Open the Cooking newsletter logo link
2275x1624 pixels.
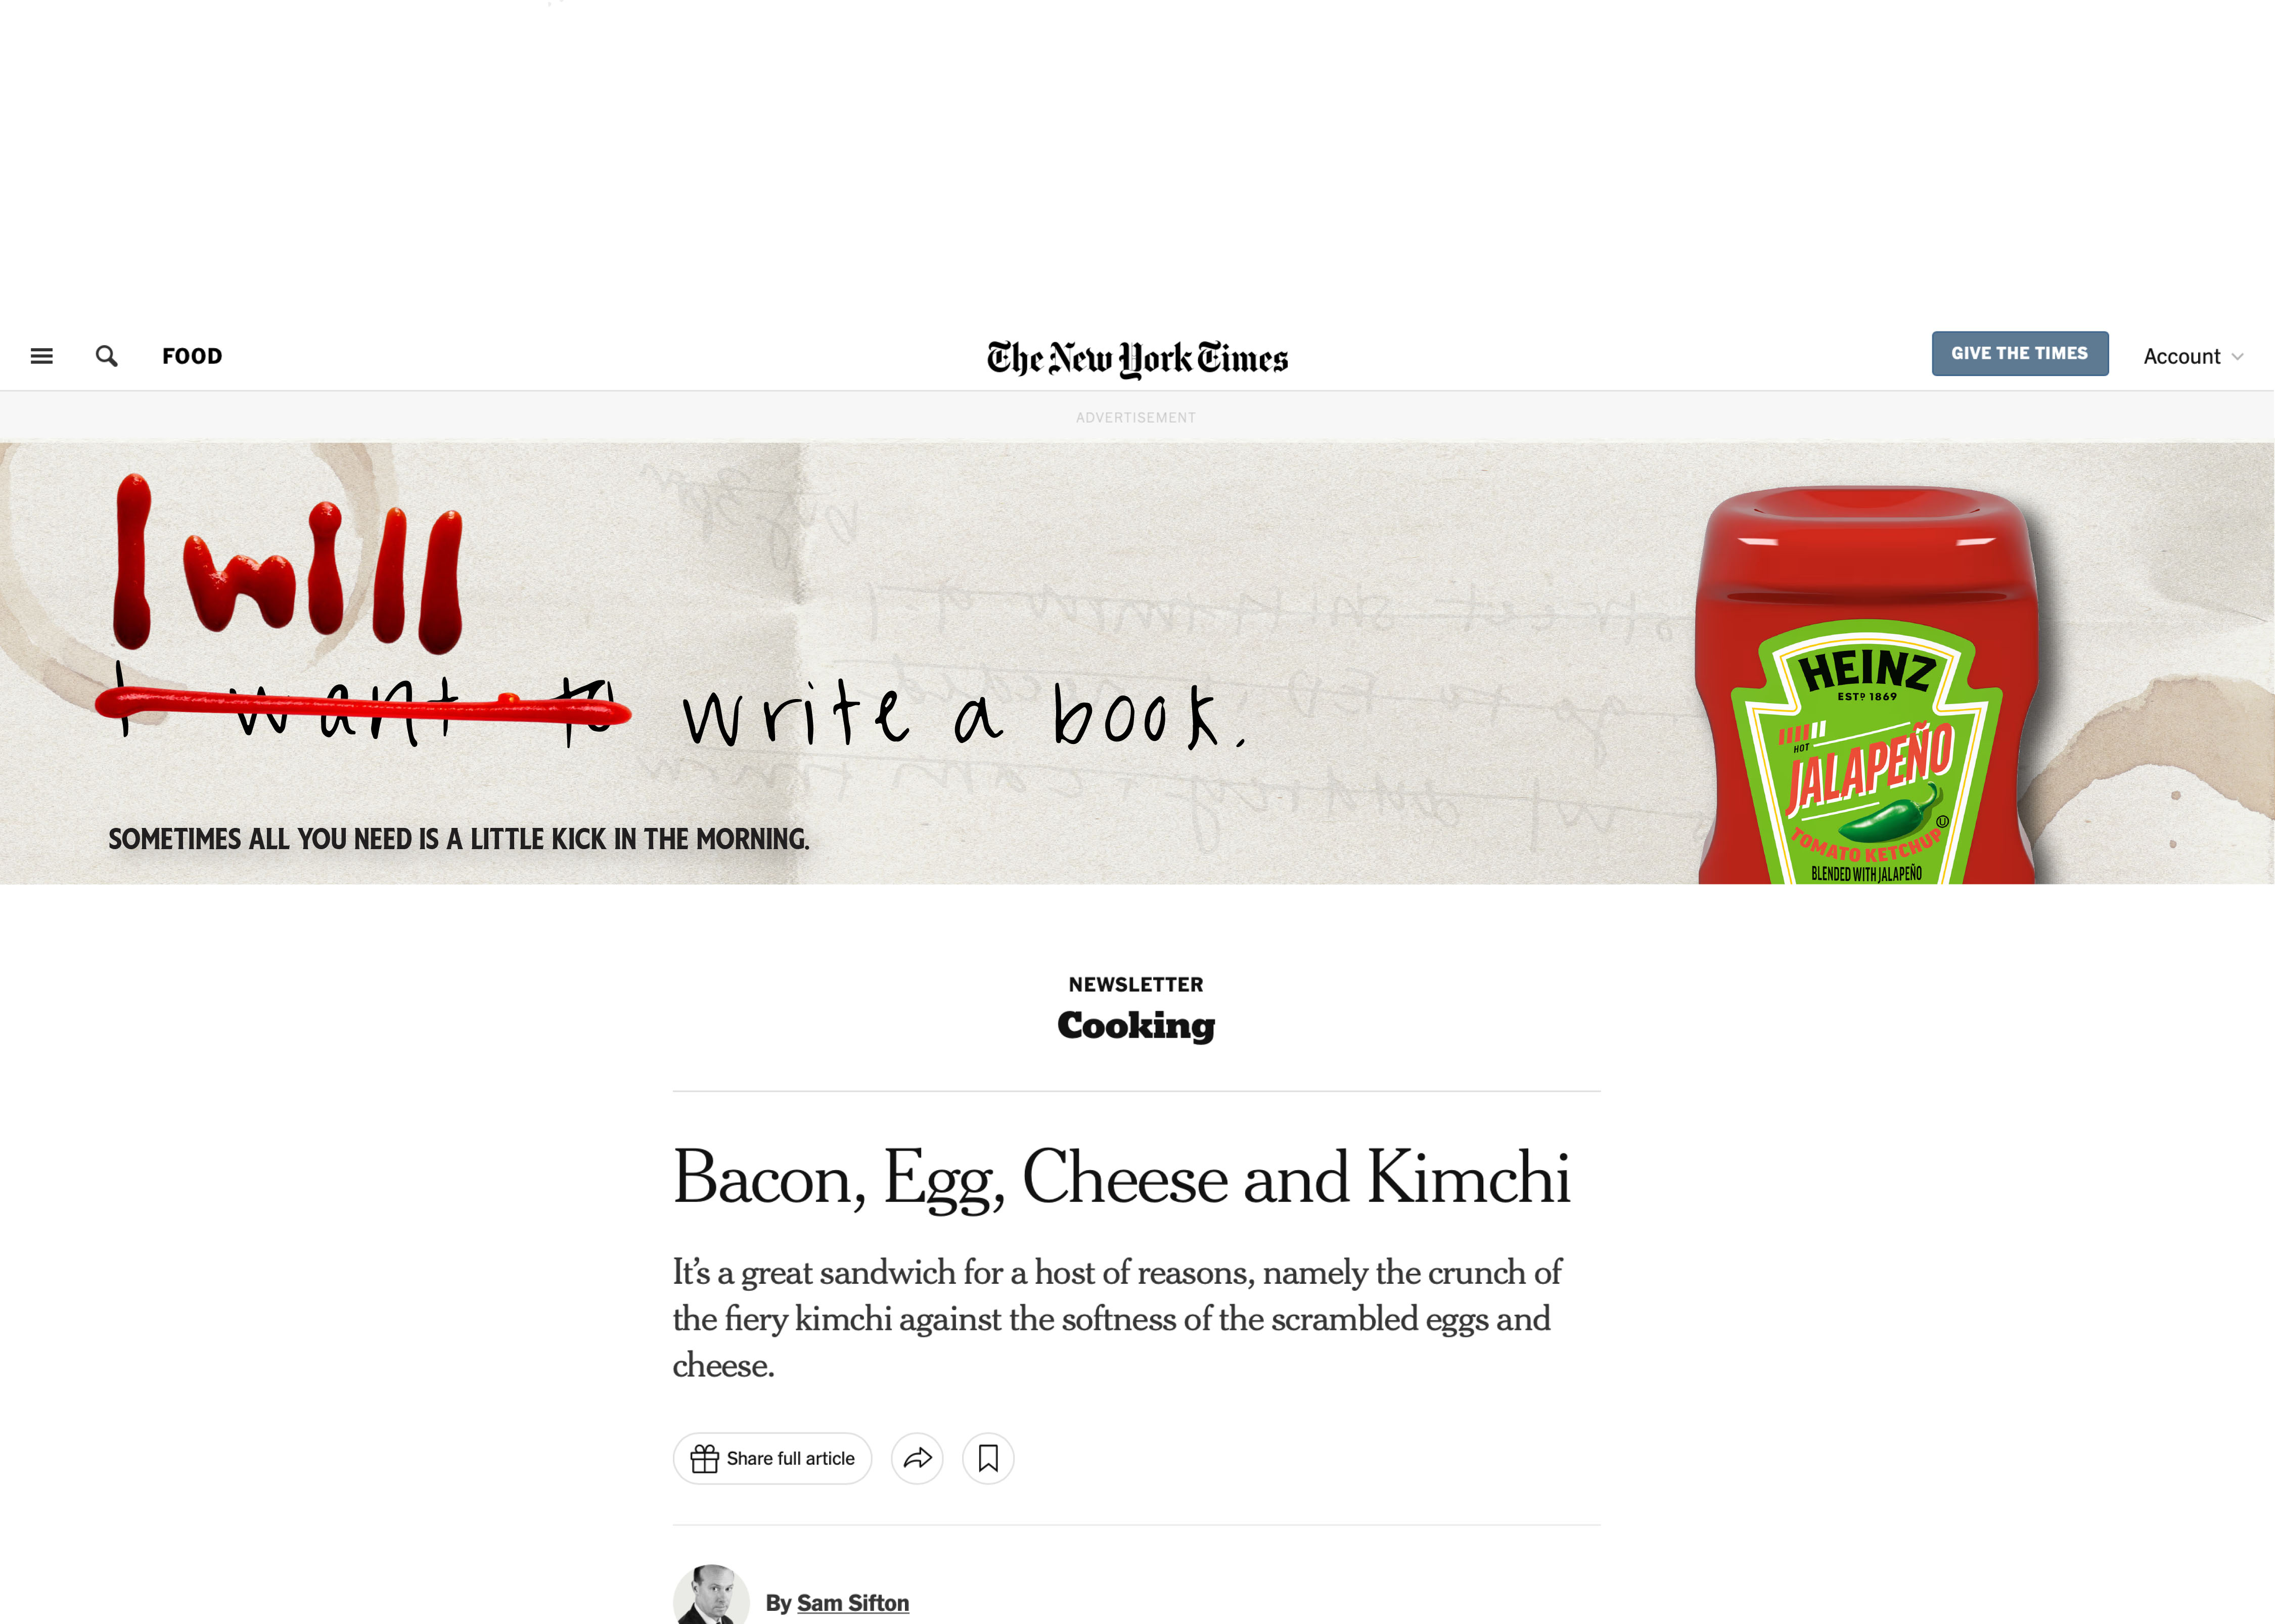tap(1136, 1025)
